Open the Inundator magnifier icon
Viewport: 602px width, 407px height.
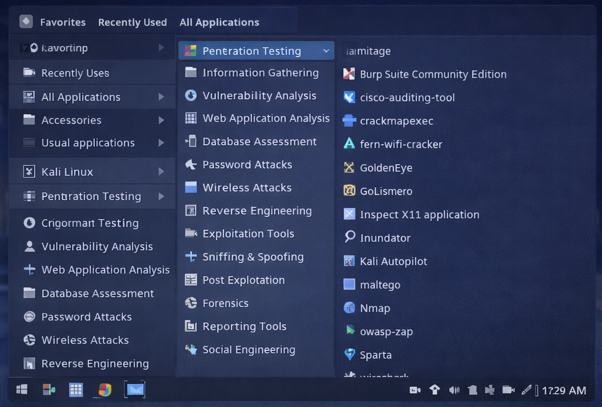point(349,237)
